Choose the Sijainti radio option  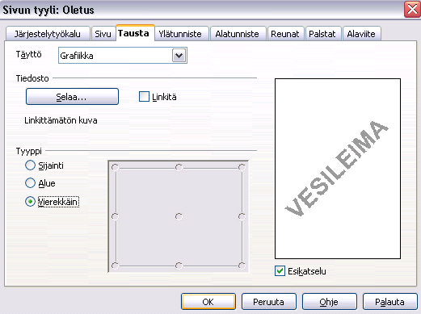pos(30,165)
